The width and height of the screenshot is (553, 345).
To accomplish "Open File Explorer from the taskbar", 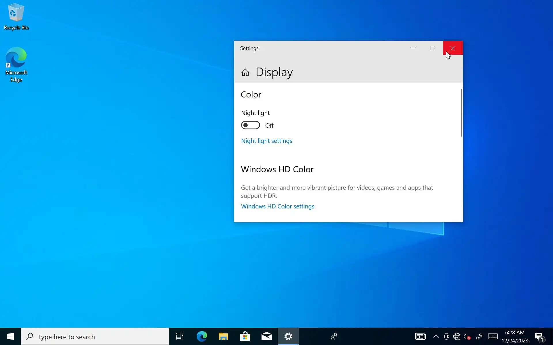I will point(223,336).
